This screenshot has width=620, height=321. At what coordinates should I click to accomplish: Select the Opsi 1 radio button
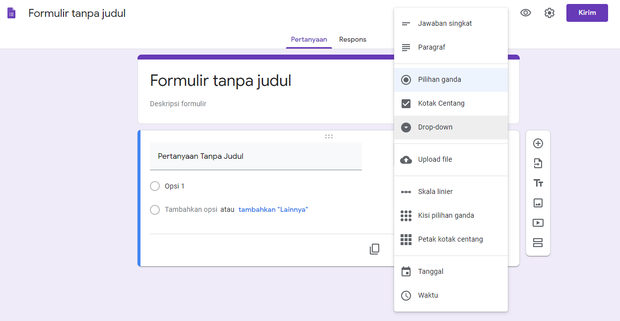154,186
